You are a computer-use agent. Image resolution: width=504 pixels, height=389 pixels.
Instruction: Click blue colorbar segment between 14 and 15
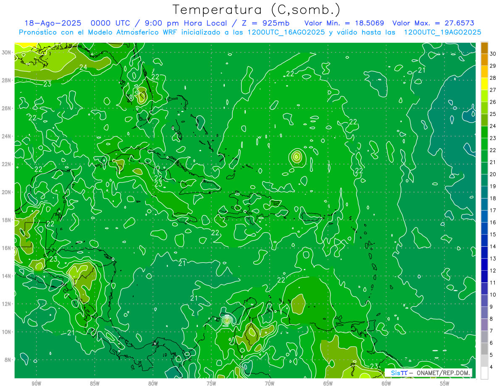click(x=484, y=240)
